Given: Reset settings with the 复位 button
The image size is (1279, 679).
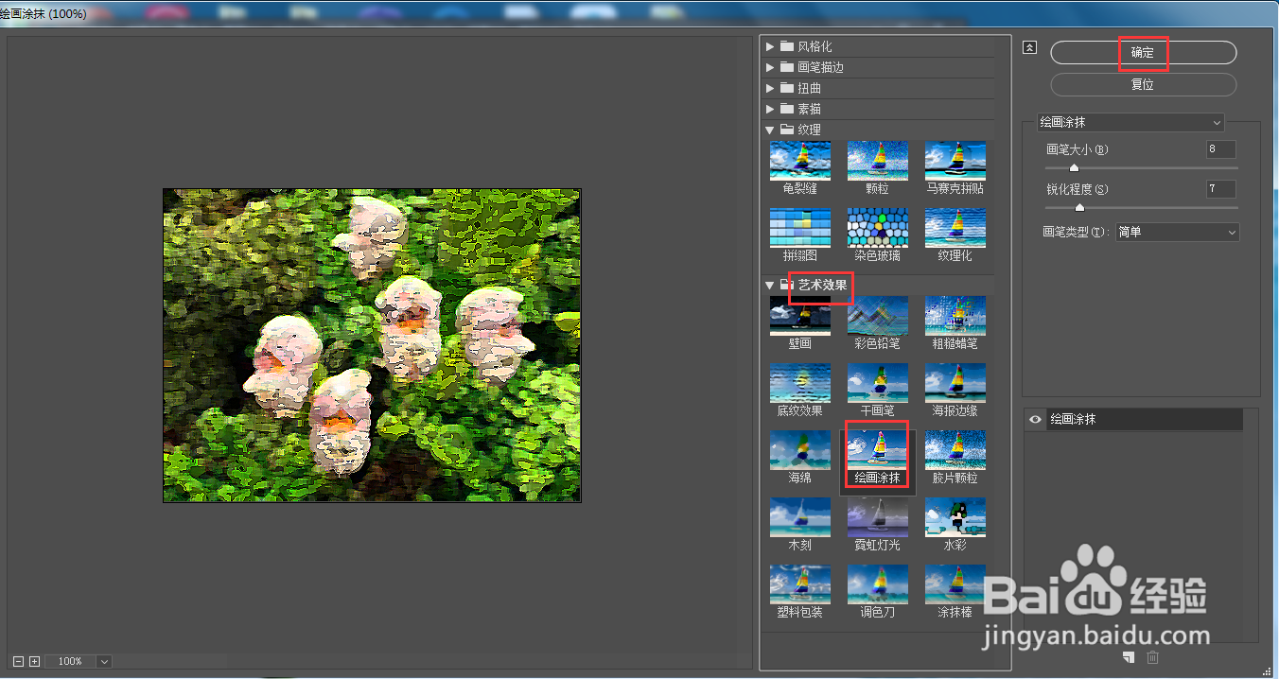Looking at the screenshot, I should (x=1143, y=84).
